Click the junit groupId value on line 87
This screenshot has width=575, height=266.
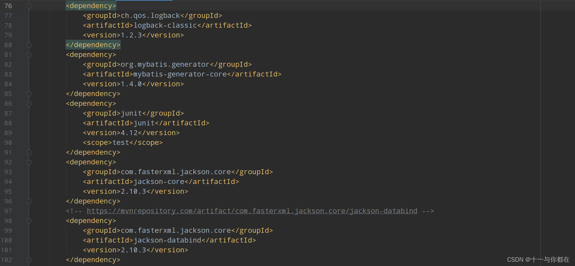pos(131,113)
